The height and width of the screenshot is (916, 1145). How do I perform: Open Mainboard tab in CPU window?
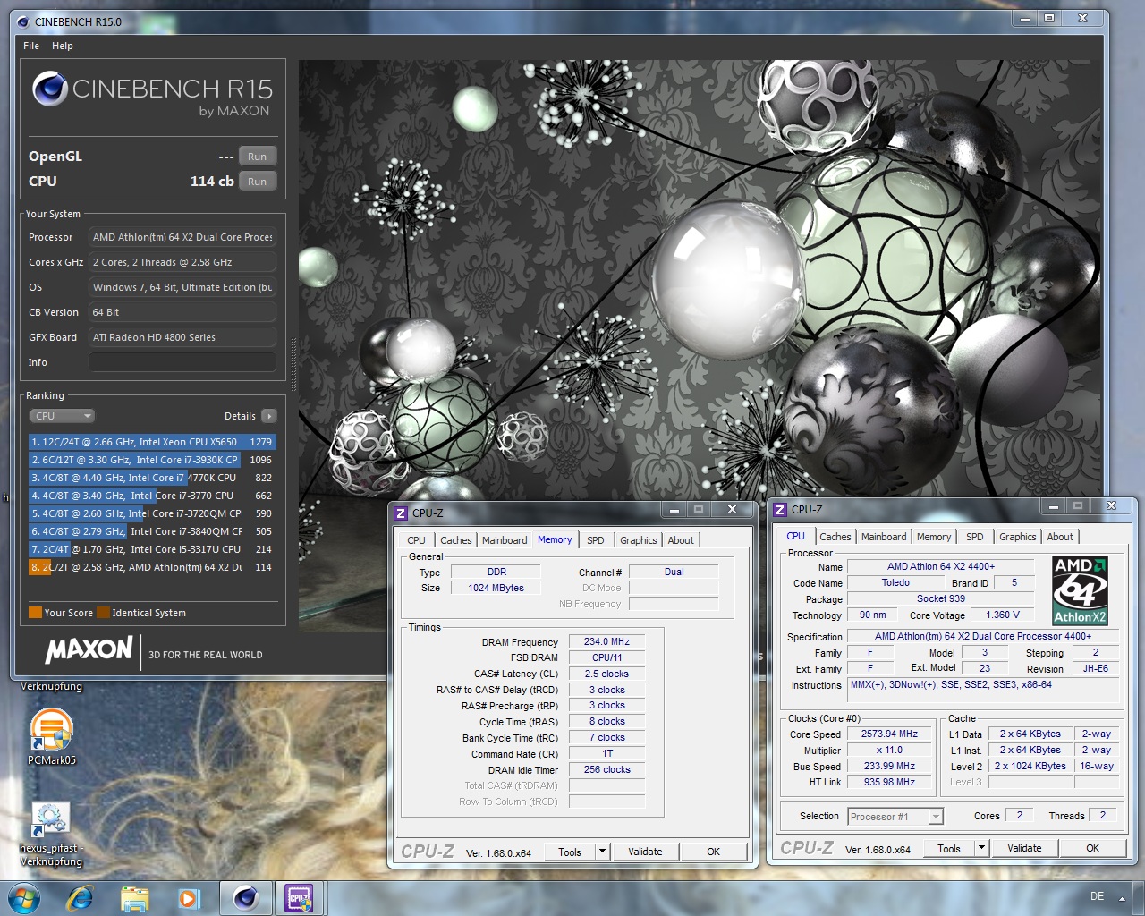coord(884,537)
